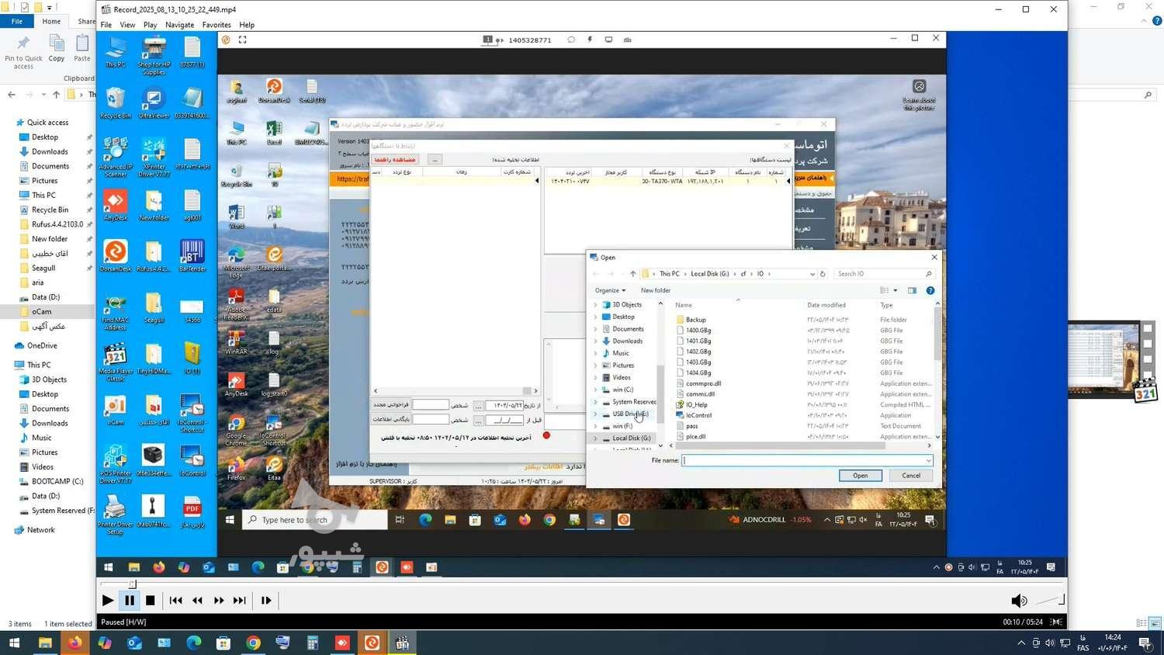1164x655 pixels.
Task: Click the Stop playback button
Action: [x=151, y=600]
